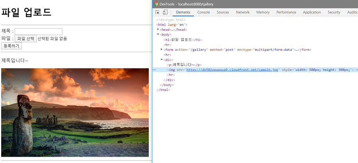Expand the head element node

pyautogui.click(x=158, y=29)
